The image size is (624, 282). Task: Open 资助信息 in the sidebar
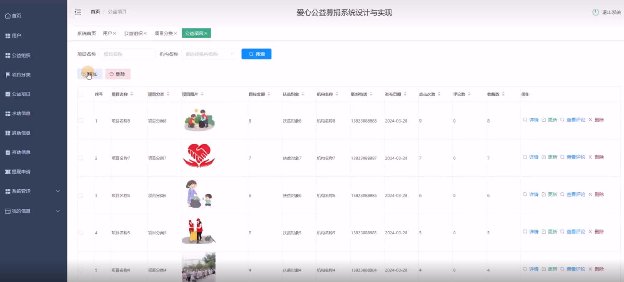tap(18, 153)
